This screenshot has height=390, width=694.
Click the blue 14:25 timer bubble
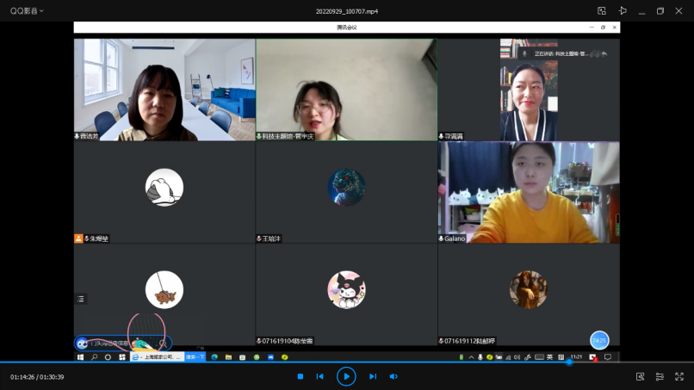coord(599,340)
